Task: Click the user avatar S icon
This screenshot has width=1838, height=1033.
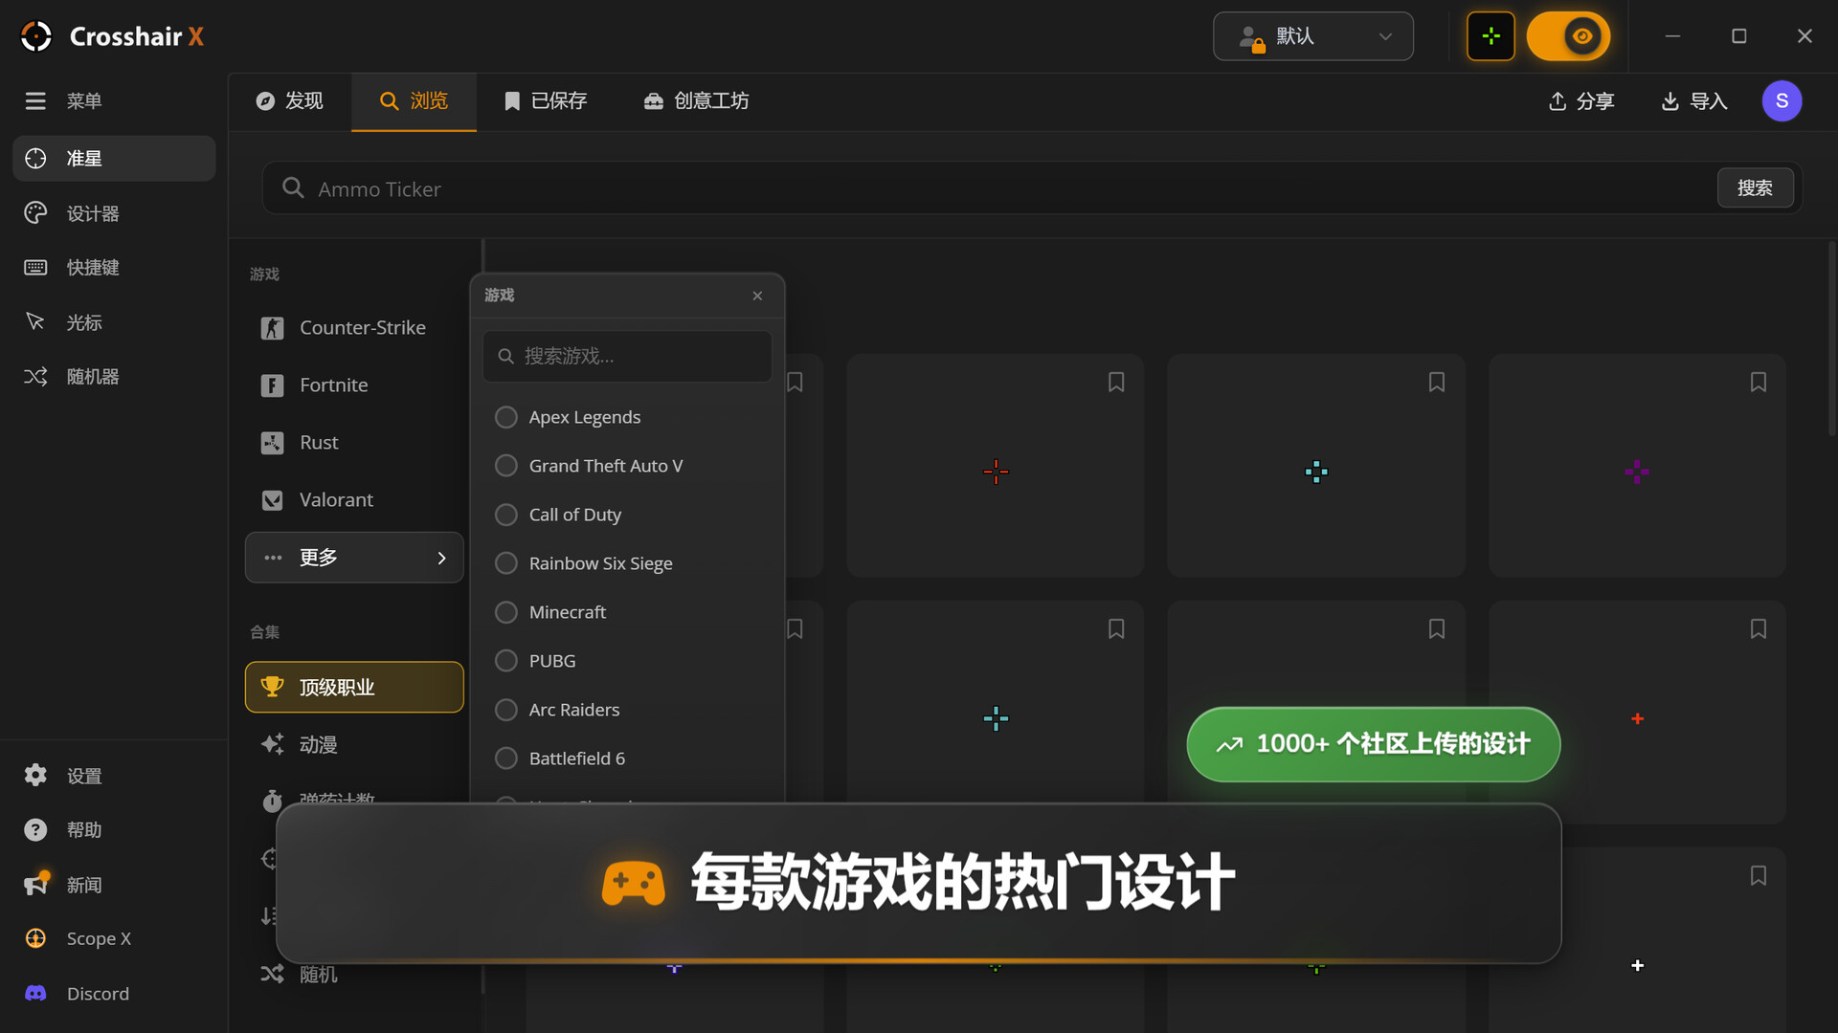Action: point(1782,100)
